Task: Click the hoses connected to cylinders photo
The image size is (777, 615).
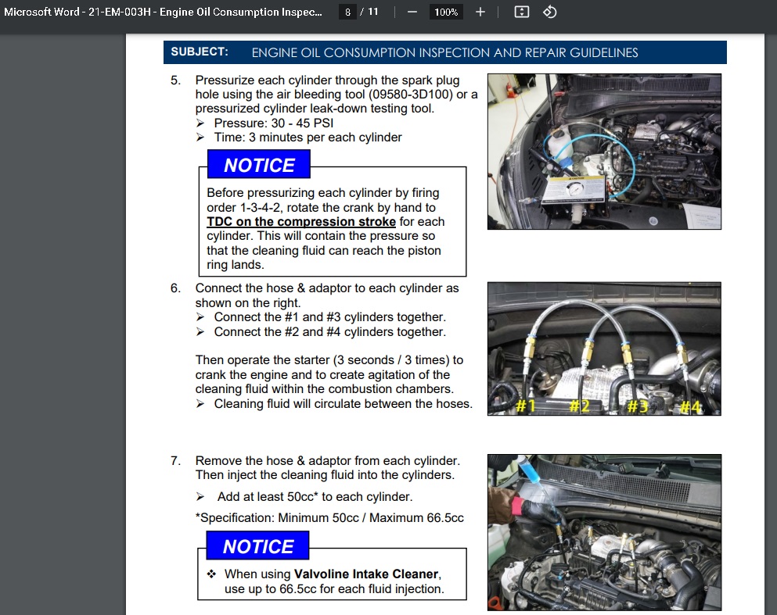Action: [x=603, y=349]
